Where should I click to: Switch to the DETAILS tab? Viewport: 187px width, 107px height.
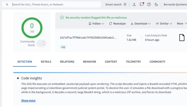pos(46,62)
